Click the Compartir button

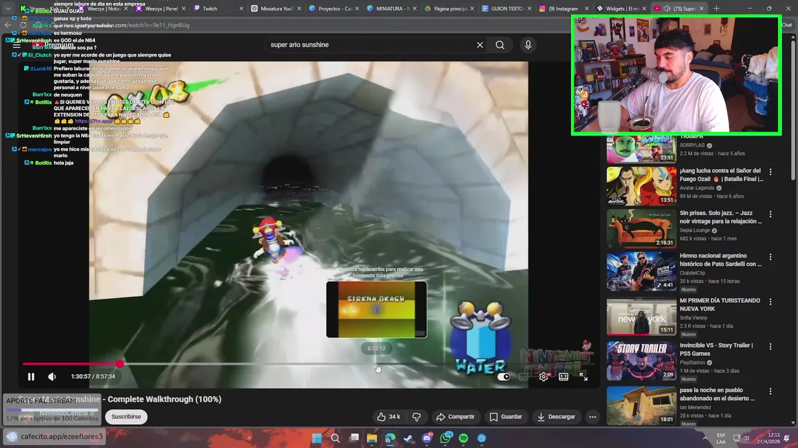(455, 417)
